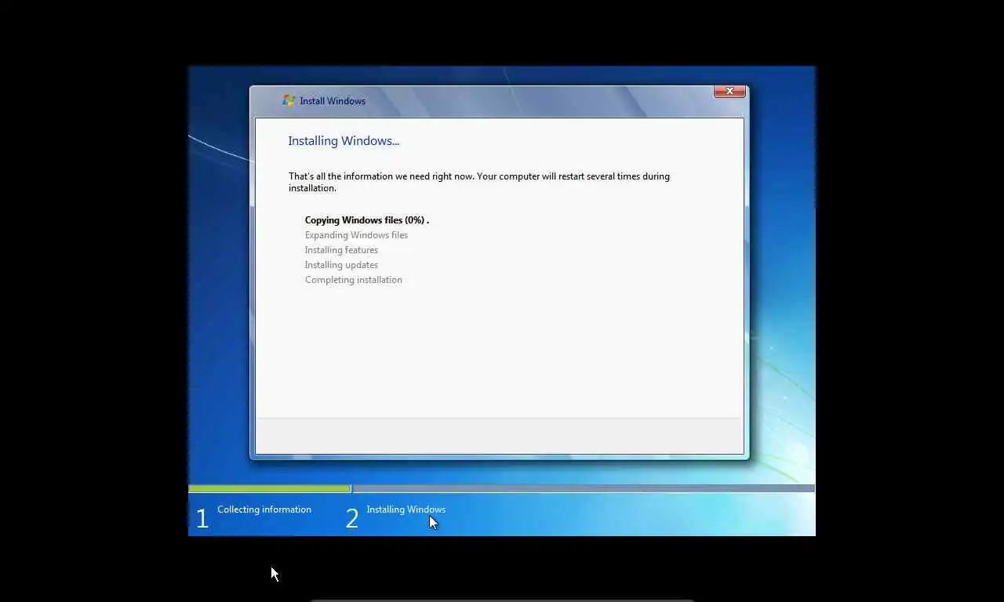This screenshot has height=602, width=1004.
Task: Close the Install Windows dialog
Action: coord(729,92)
